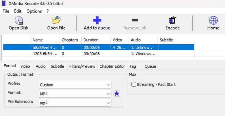Image resolution: width=225 pixels, height=116 pixels.
Task: Click the Chapters column header
Action: (71, 40)
